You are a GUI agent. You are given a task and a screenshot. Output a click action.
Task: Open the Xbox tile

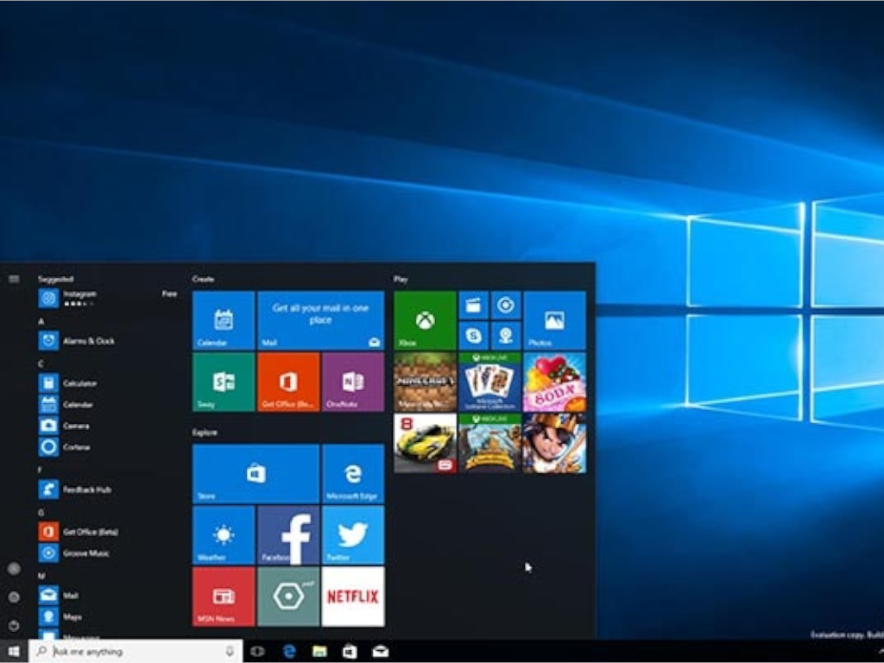[x=423, y=320]
